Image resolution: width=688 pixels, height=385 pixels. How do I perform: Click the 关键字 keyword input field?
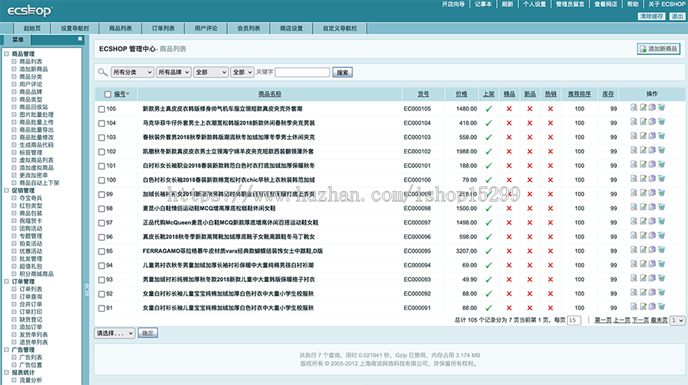click(x=302, y=73)
